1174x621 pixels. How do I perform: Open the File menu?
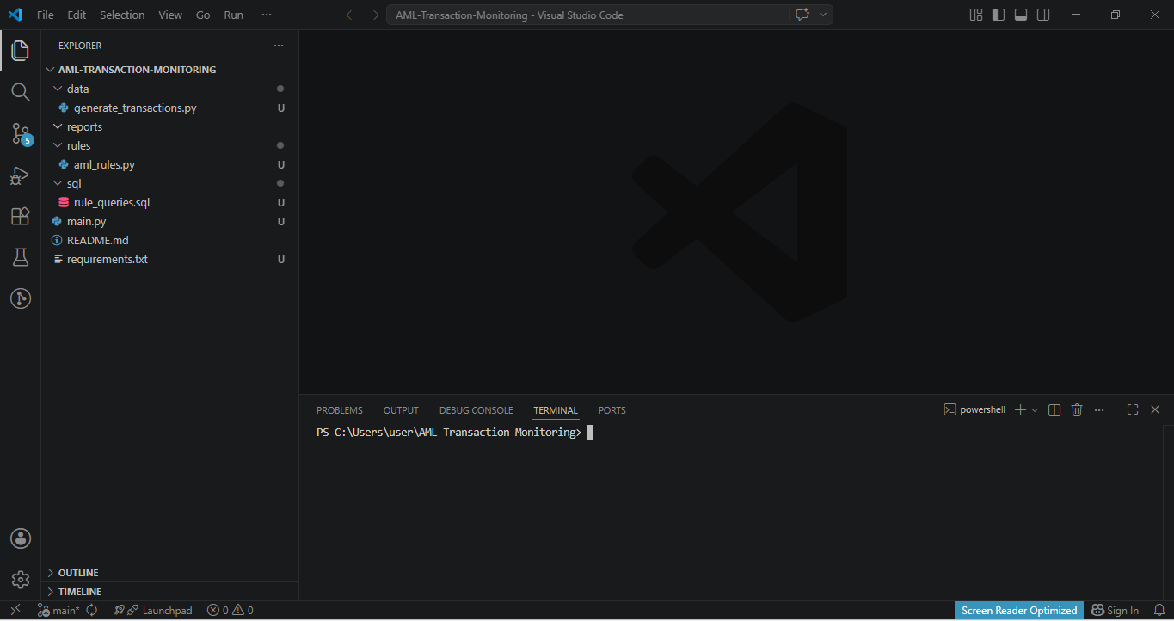46,15
